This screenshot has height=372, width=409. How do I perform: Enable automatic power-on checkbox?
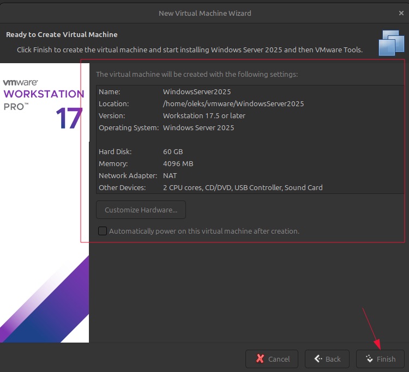pyautogui.click(x=103, y=231)
